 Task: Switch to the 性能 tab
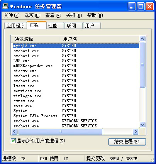click(55, 25)
